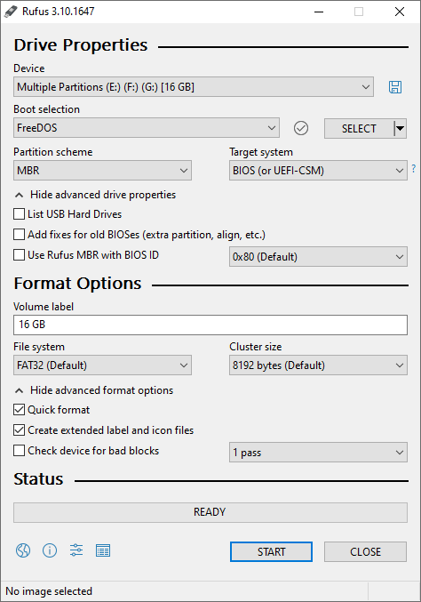Screen dimensions: 421x602
Task: Enable List USB Hard Drives checkbox
Action: [20, 213]
